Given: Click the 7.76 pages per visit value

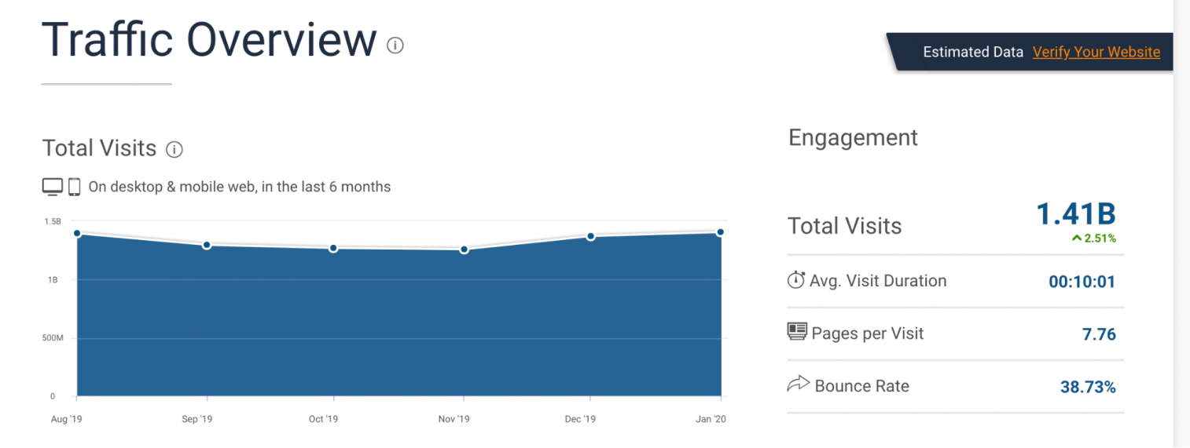Looking at the screenshot, I should tap(1099, 334).
